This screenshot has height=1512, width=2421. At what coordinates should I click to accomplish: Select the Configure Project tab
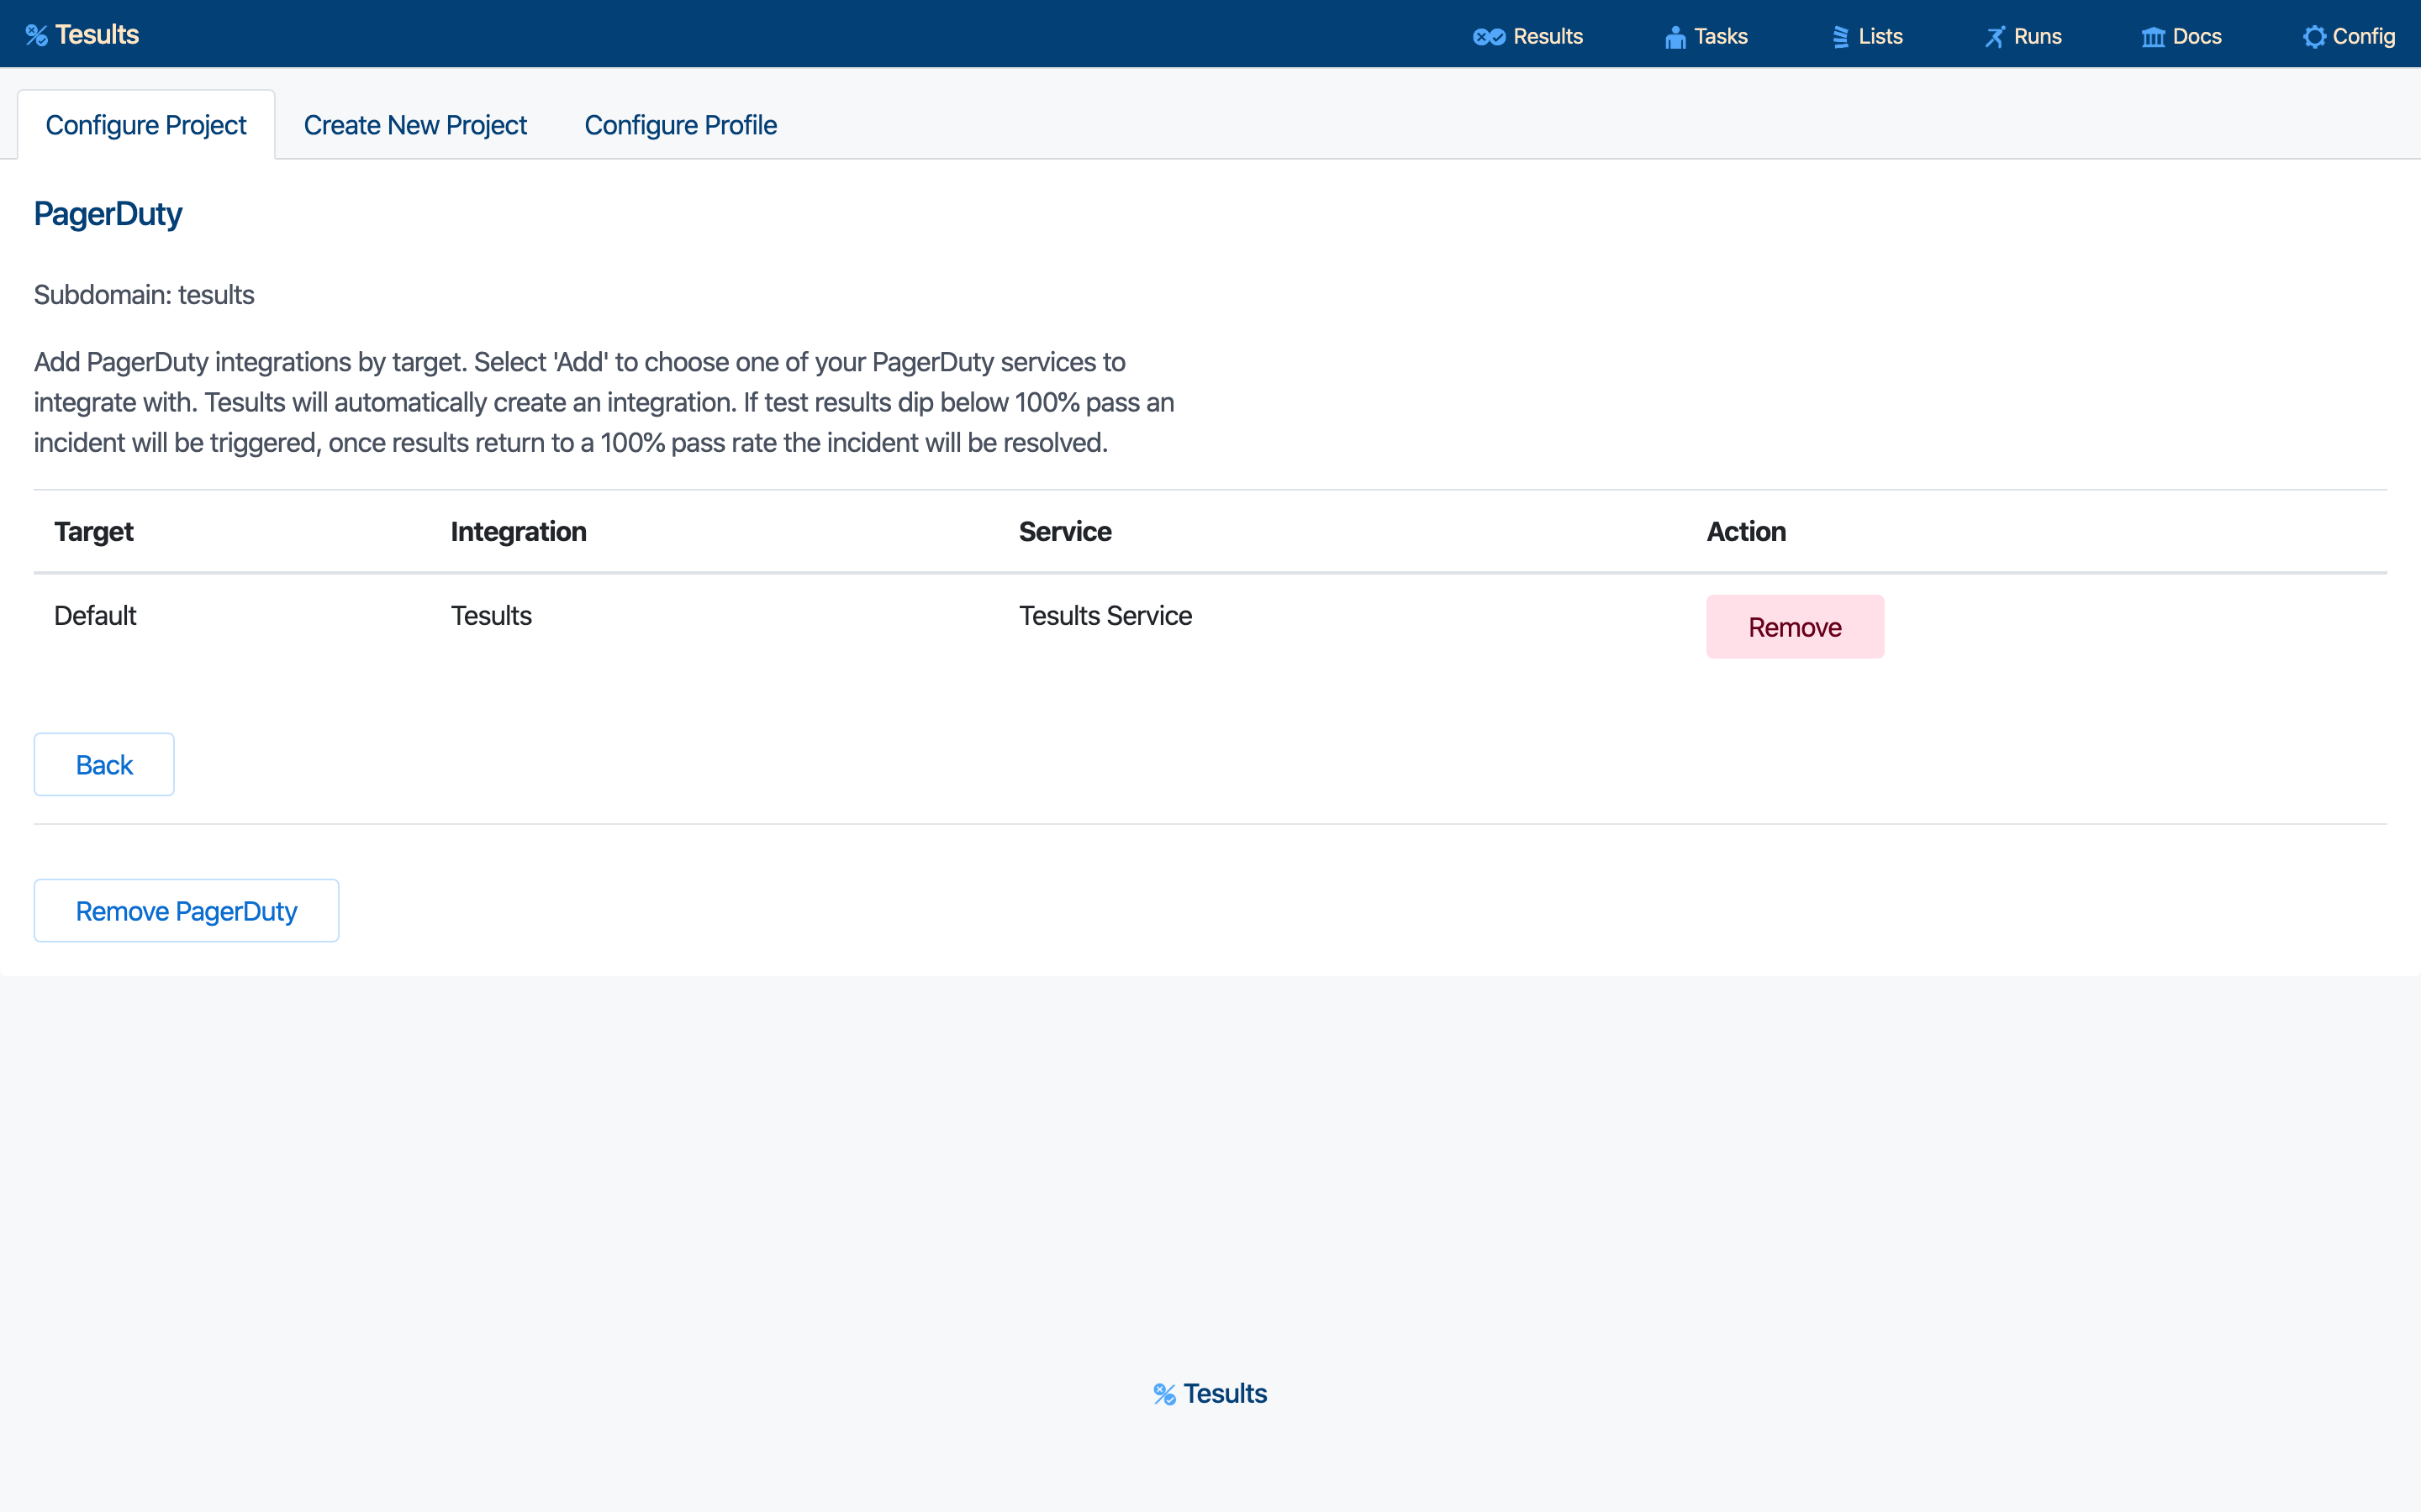click(146, 125)
